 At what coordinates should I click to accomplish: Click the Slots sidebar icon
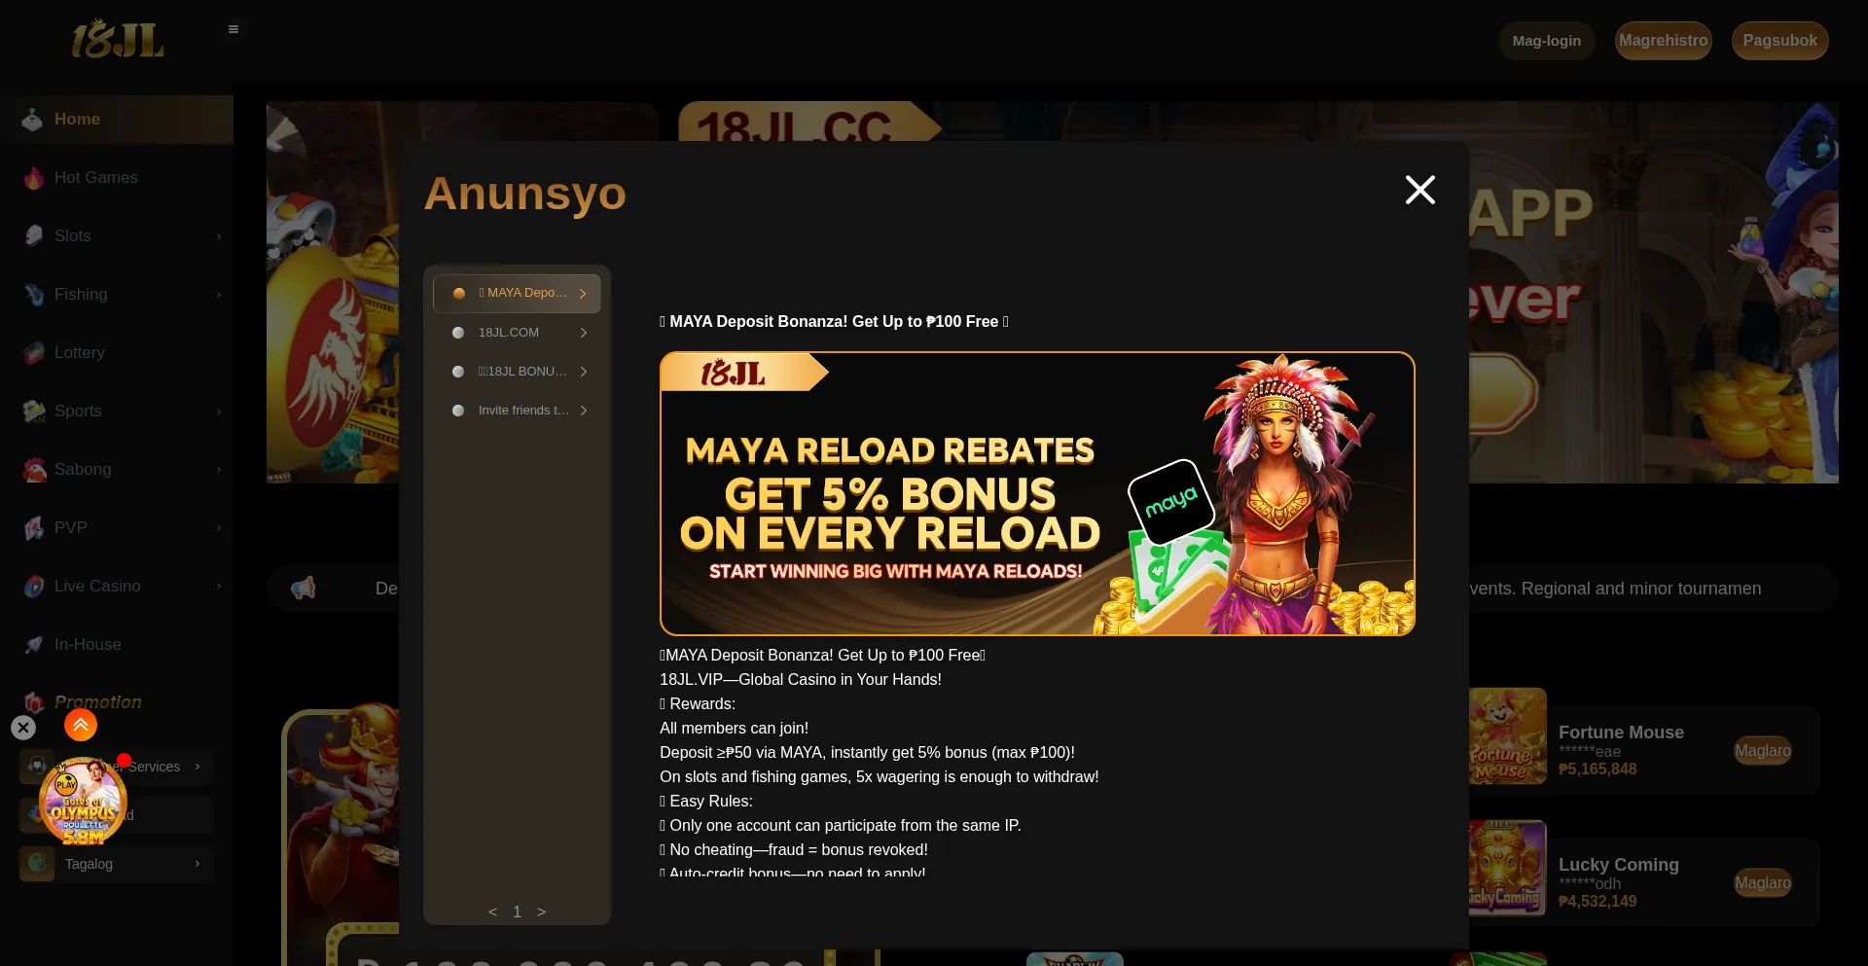coord(33,236)
